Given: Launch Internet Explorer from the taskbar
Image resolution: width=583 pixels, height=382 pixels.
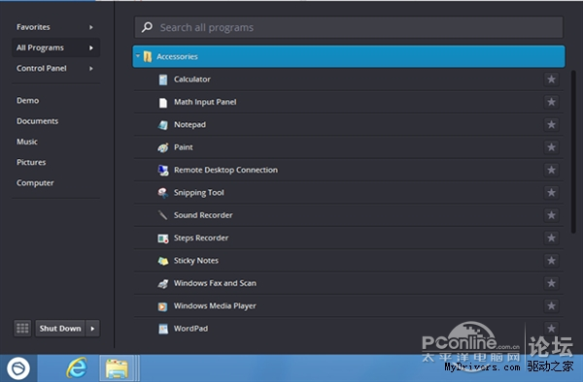Looking at the screenshot, I should tap(77, 367).
